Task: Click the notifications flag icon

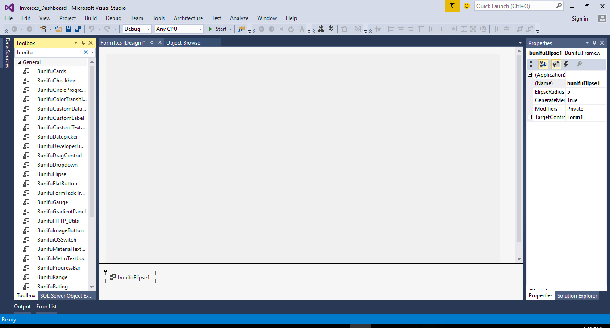Action: pyautogui.click(x=452, y=6)
